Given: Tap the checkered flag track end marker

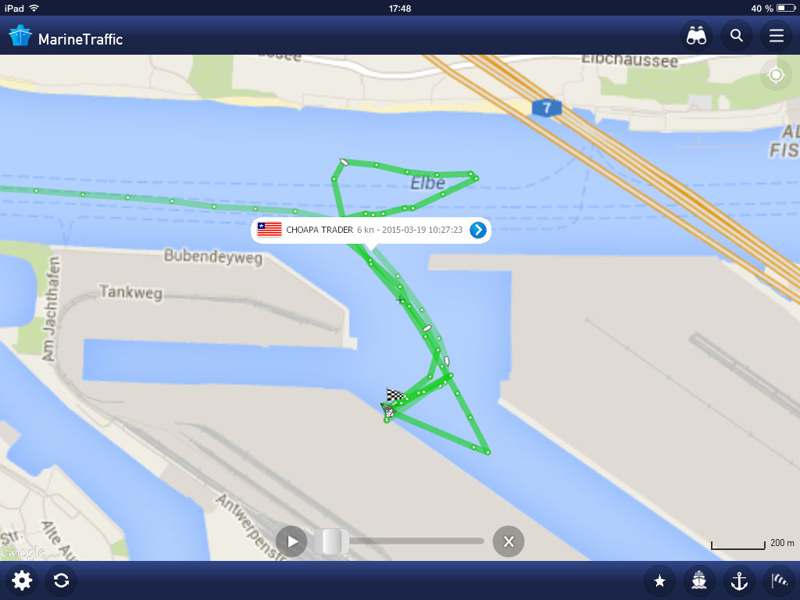Looking at the screenshot, I should [395, 395].
